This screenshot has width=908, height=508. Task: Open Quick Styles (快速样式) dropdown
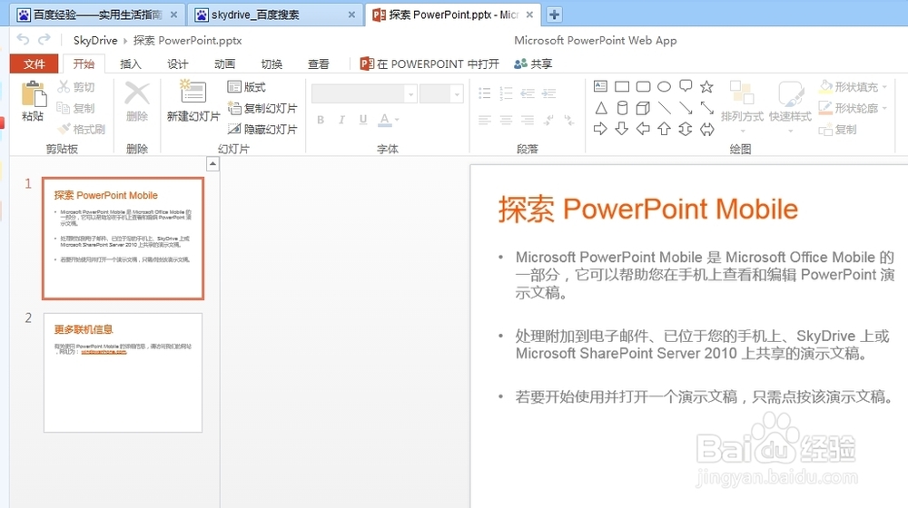(790, 107)
